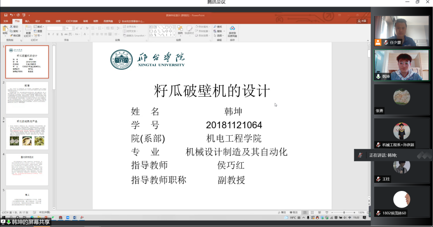
Task: Click the zoom slider in status bar
Action: [x=344, y=213]
